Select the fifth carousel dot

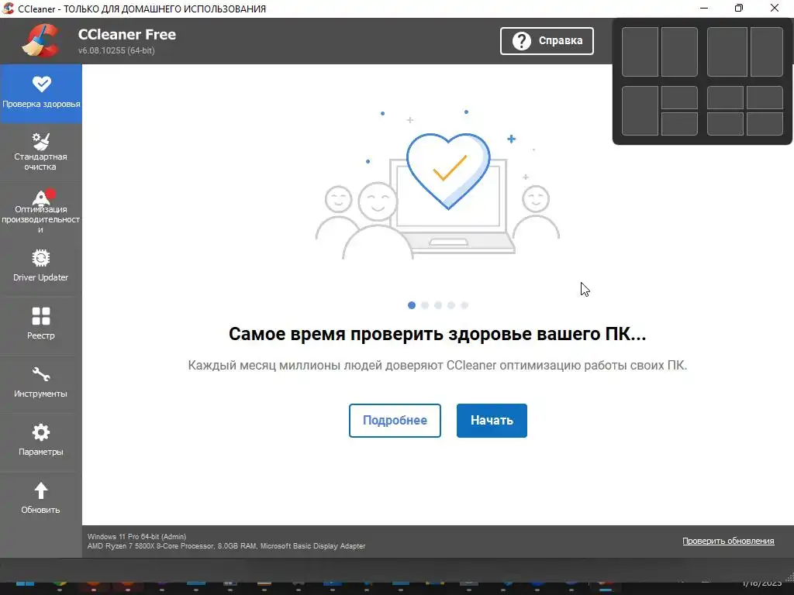click(x=464, y=305)
